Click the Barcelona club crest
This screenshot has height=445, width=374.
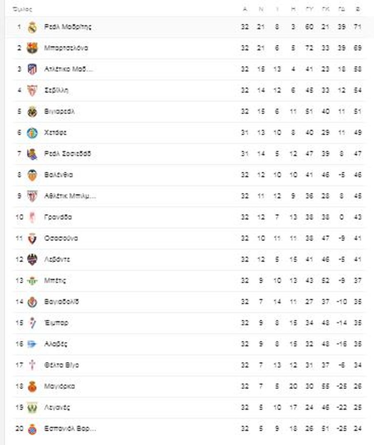pyautogui.click(x=32, y=48)
